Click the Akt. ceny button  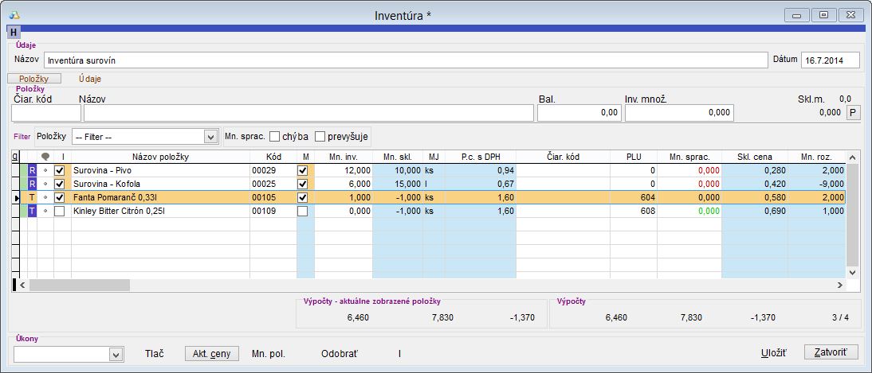(x=211, y=353)
